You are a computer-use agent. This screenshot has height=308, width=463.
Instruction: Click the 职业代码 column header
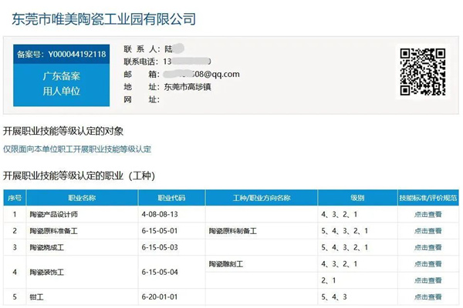171,198
